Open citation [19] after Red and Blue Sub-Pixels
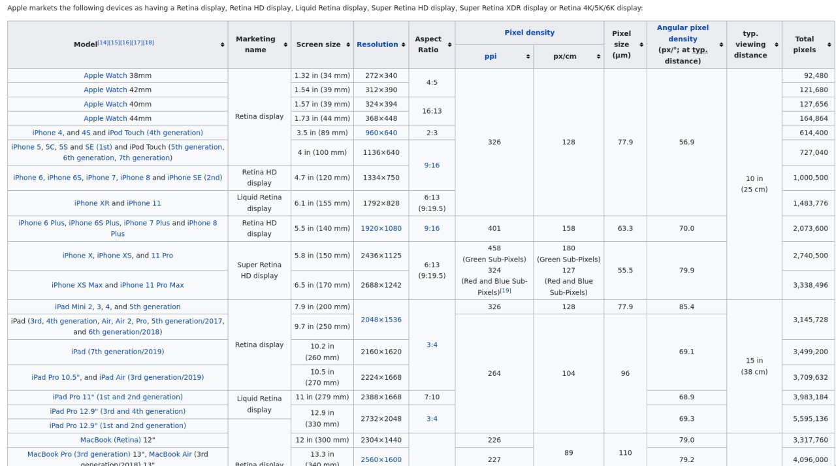The image size is (836, 466). click(x=506, y=291)
